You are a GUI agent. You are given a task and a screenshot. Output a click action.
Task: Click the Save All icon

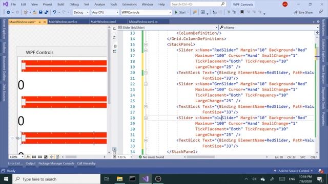coord(47,12)
